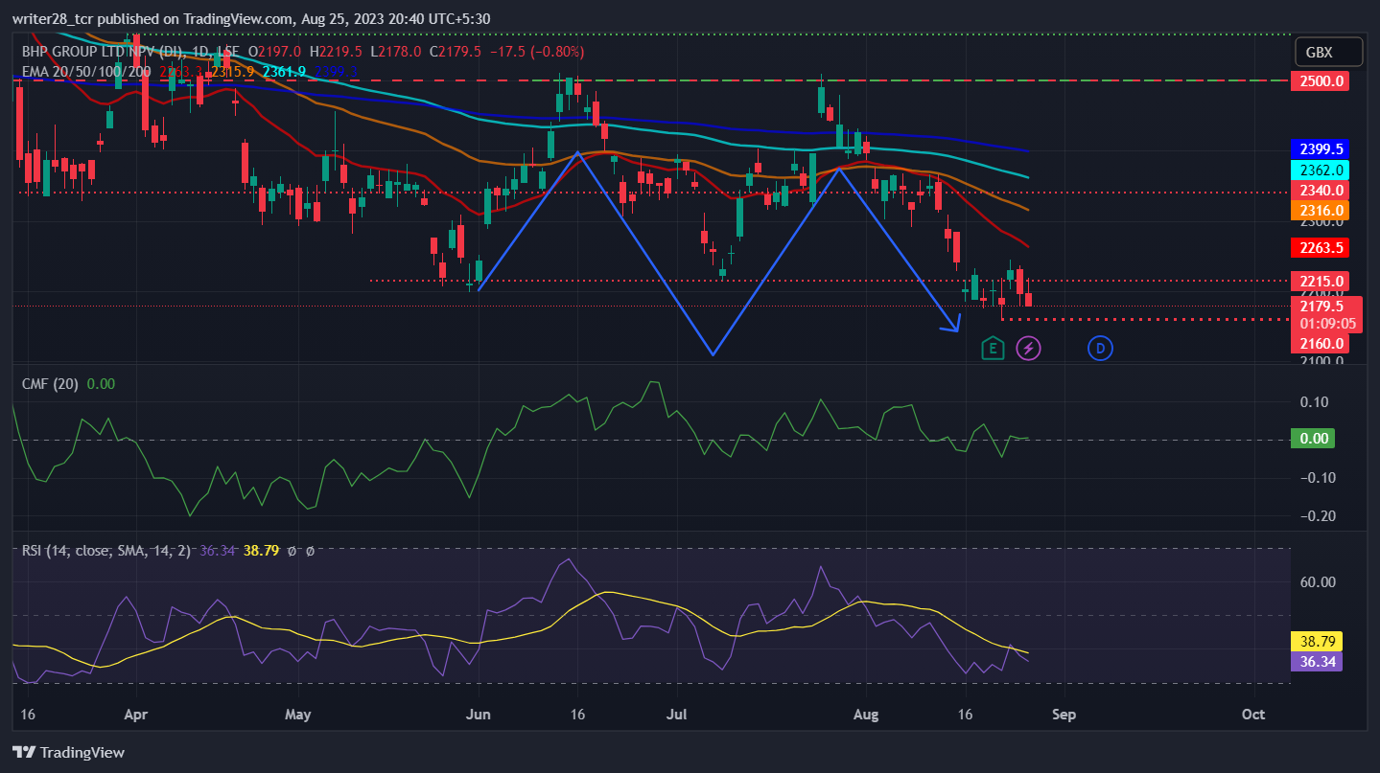Click the purple lightning bolt event marker
1380x773 pixels.
pos(1028,349)
